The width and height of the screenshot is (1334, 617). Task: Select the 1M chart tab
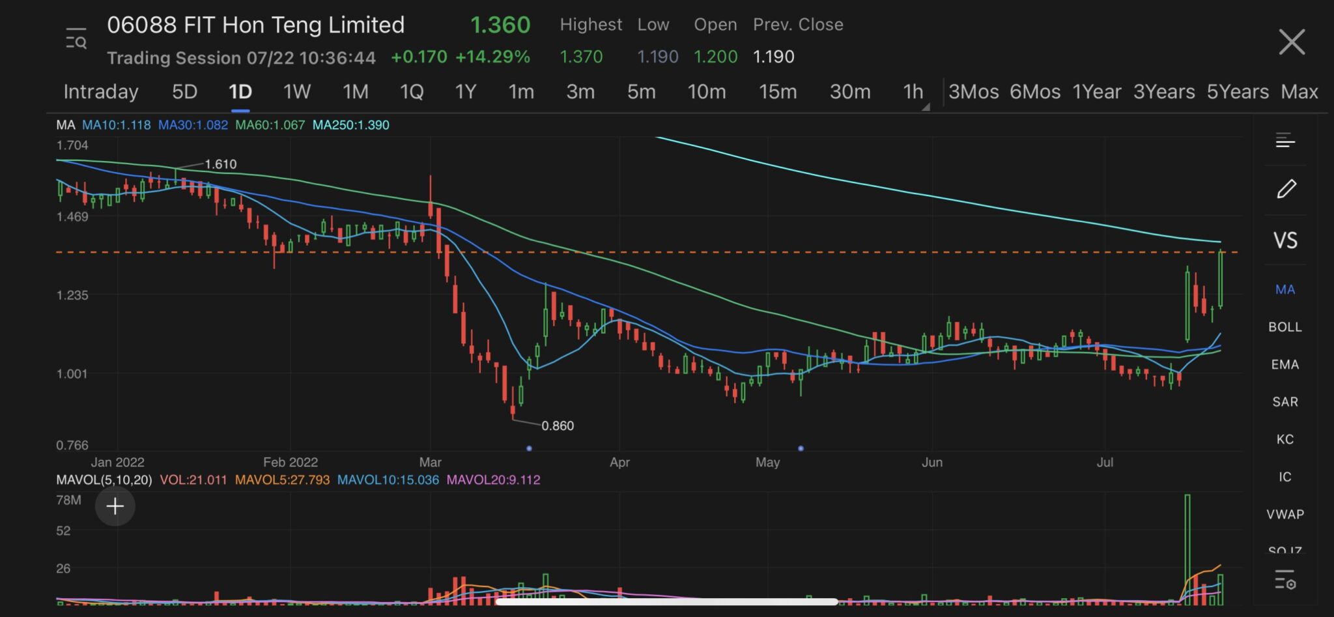tap(356, 92)
